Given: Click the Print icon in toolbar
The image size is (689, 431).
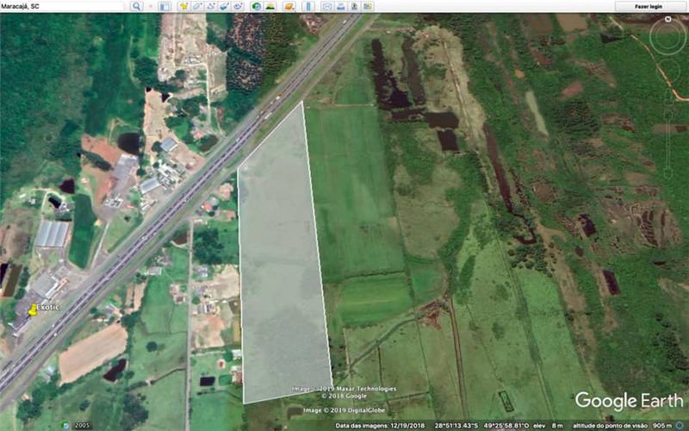Looking at the screenshot, I should pos(342,6).
